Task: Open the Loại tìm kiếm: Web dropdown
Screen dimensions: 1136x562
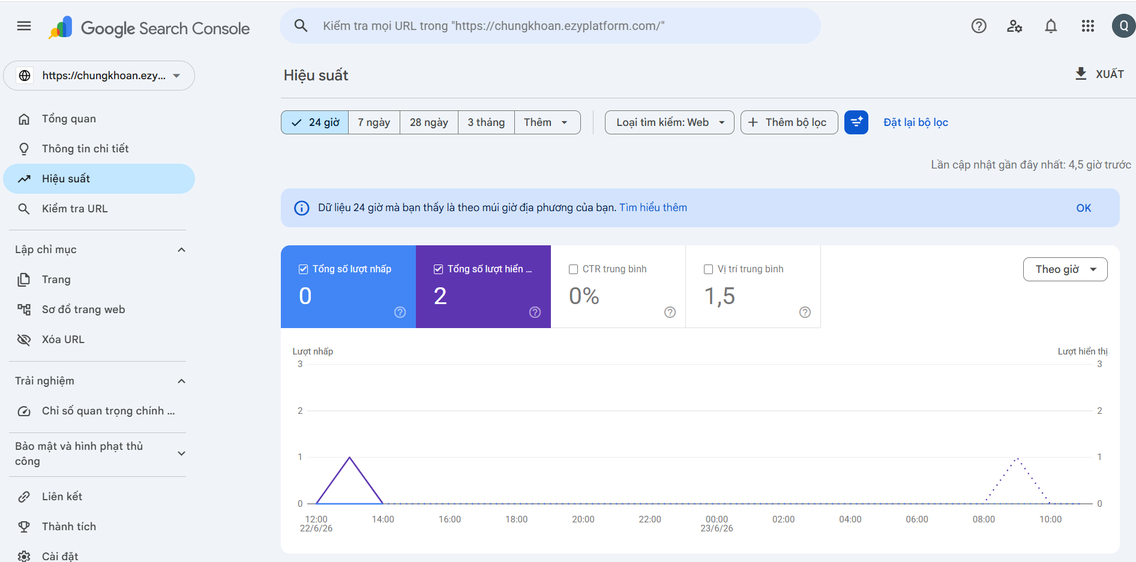Action: point(669,122)
